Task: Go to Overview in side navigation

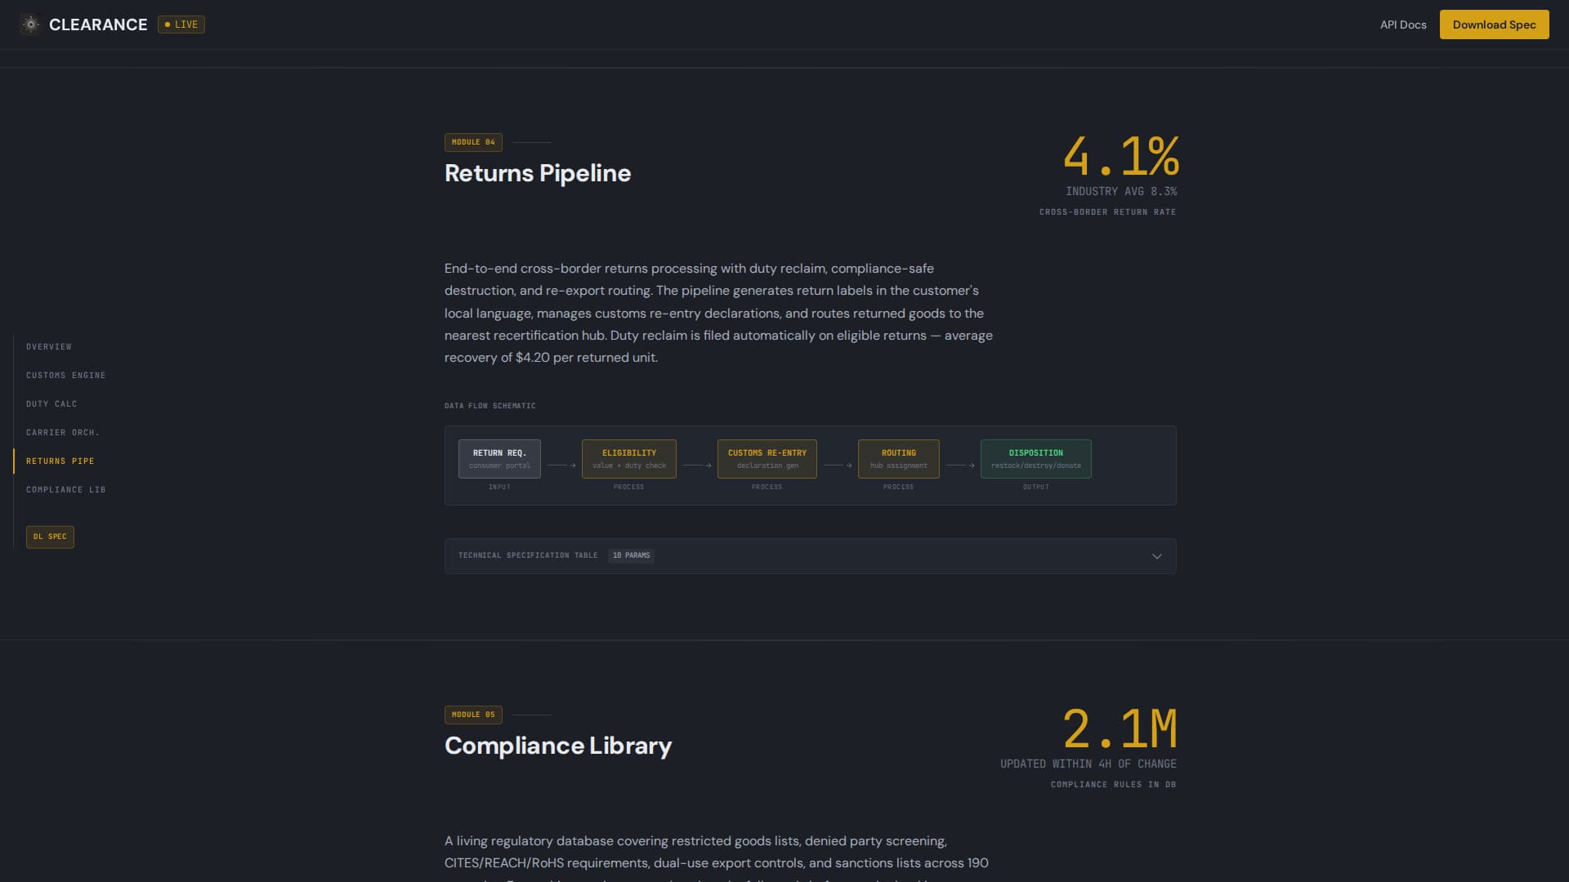Action: (49, 347)
